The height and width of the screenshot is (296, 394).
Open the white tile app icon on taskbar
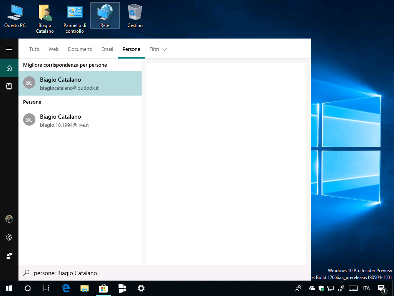(122, 288)
